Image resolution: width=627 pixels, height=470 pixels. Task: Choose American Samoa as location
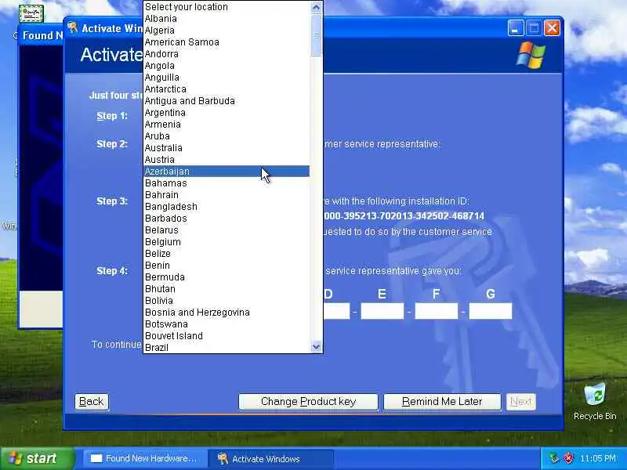pyautogui.click(x=227, y=42)
